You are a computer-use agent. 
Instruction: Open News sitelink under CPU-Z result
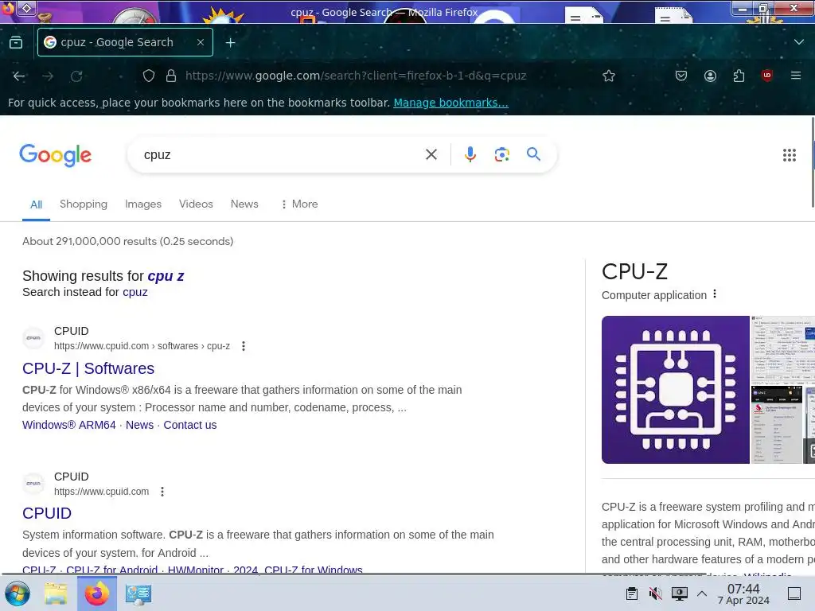[x=140, y=425]
